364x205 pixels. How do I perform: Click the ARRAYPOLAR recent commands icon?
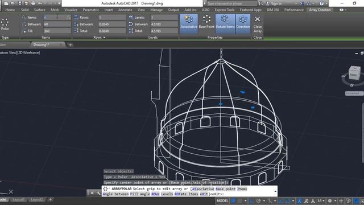tap(106, 188)
